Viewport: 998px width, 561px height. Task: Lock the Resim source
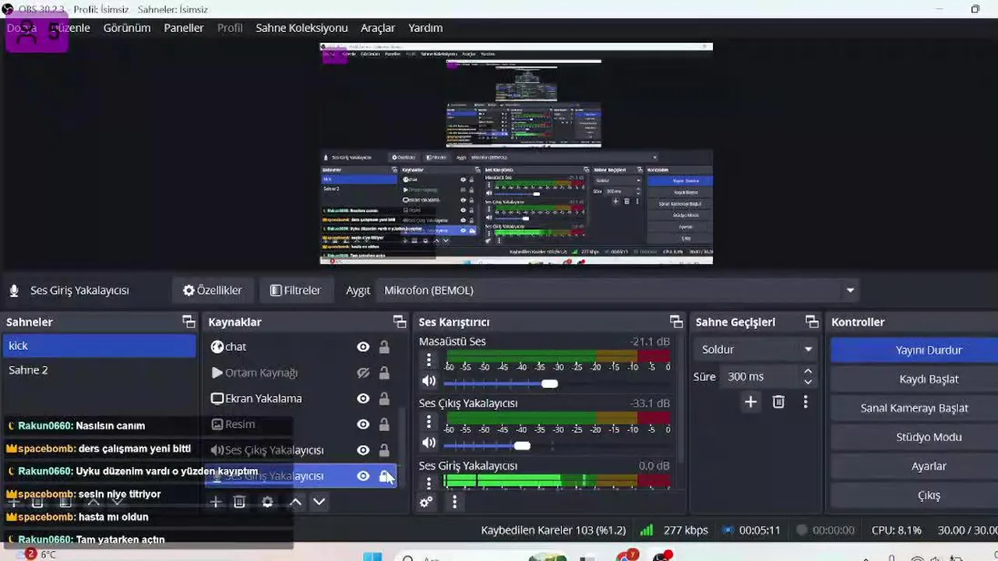point(384,425)
